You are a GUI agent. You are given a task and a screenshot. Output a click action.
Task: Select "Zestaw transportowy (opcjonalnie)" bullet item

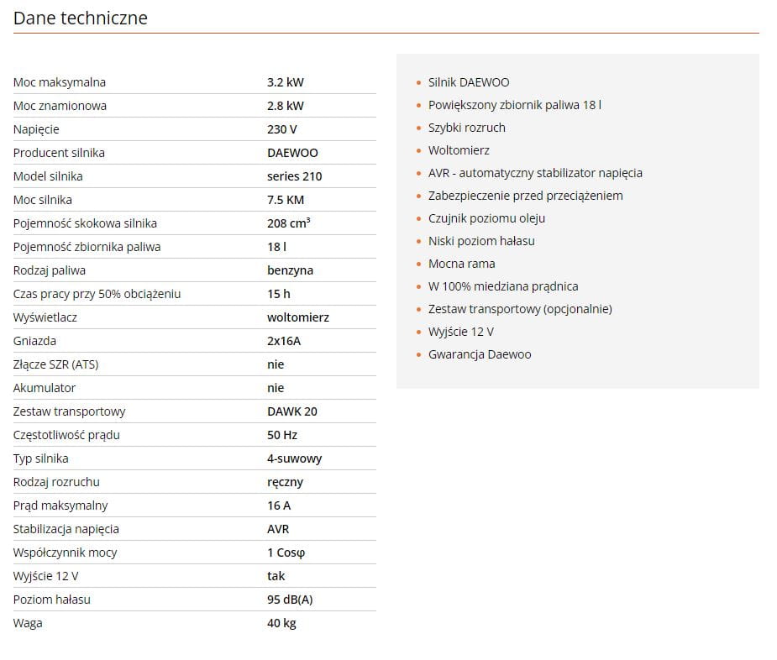point(520,309)
